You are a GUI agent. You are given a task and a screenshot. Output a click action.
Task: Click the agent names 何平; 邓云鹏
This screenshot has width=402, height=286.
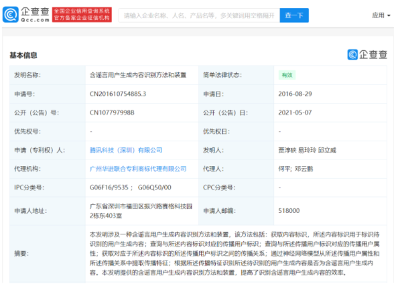point(293,169)
